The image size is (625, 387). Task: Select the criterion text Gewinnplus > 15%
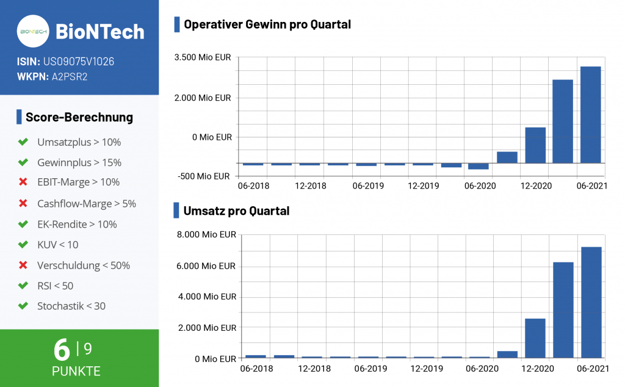click(x=79, y=162)
